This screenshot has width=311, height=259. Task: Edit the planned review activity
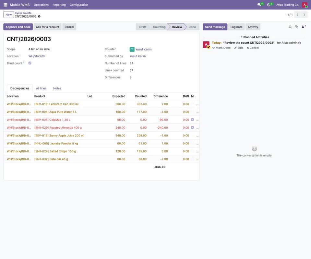pos(238,48)
